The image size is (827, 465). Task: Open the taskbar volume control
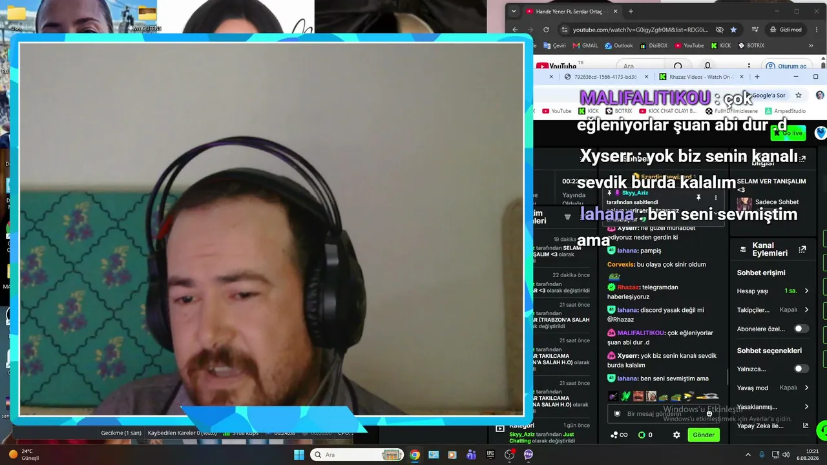pos(787,455)
